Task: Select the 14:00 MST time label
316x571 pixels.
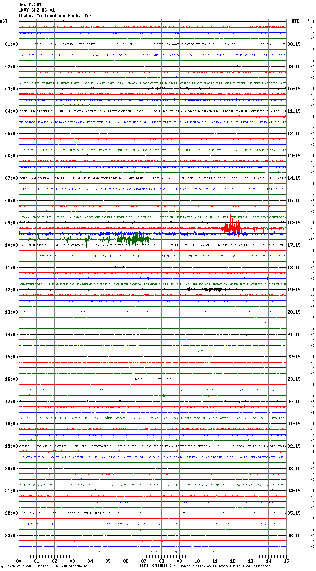Action: coord(11,335)
